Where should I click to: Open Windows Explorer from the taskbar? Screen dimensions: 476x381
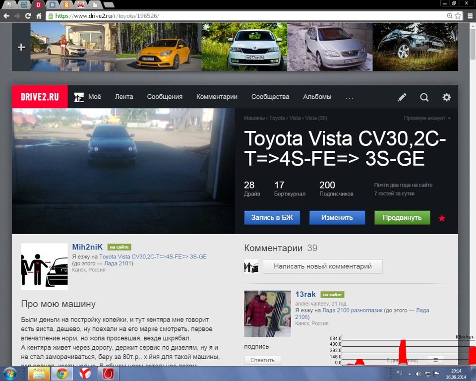pos(39,374)
